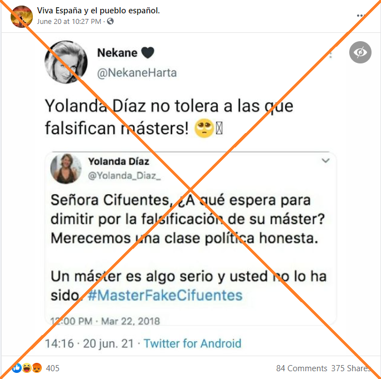
Task: Open the three-dot post options menu
Action: [361, 16]
